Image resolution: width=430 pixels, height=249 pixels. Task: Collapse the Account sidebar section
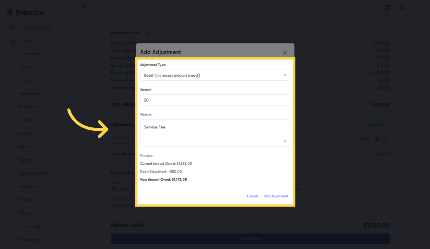pos(63,40)
